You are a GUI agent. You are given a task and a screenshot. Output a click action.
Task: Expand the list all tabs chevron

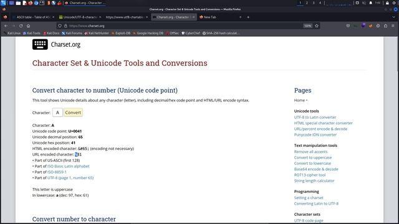point(393,17)
